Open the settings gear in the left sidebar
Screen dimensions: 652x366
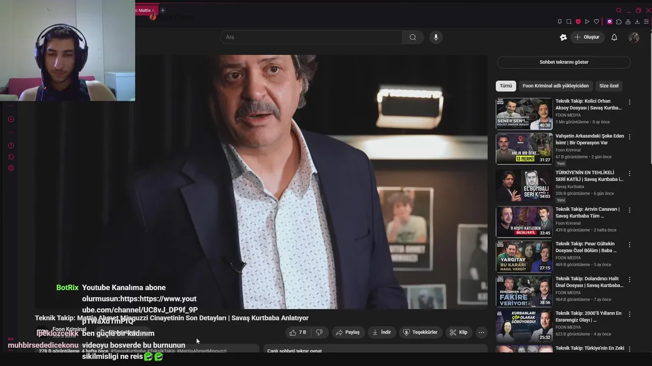[x=11, y=168]
